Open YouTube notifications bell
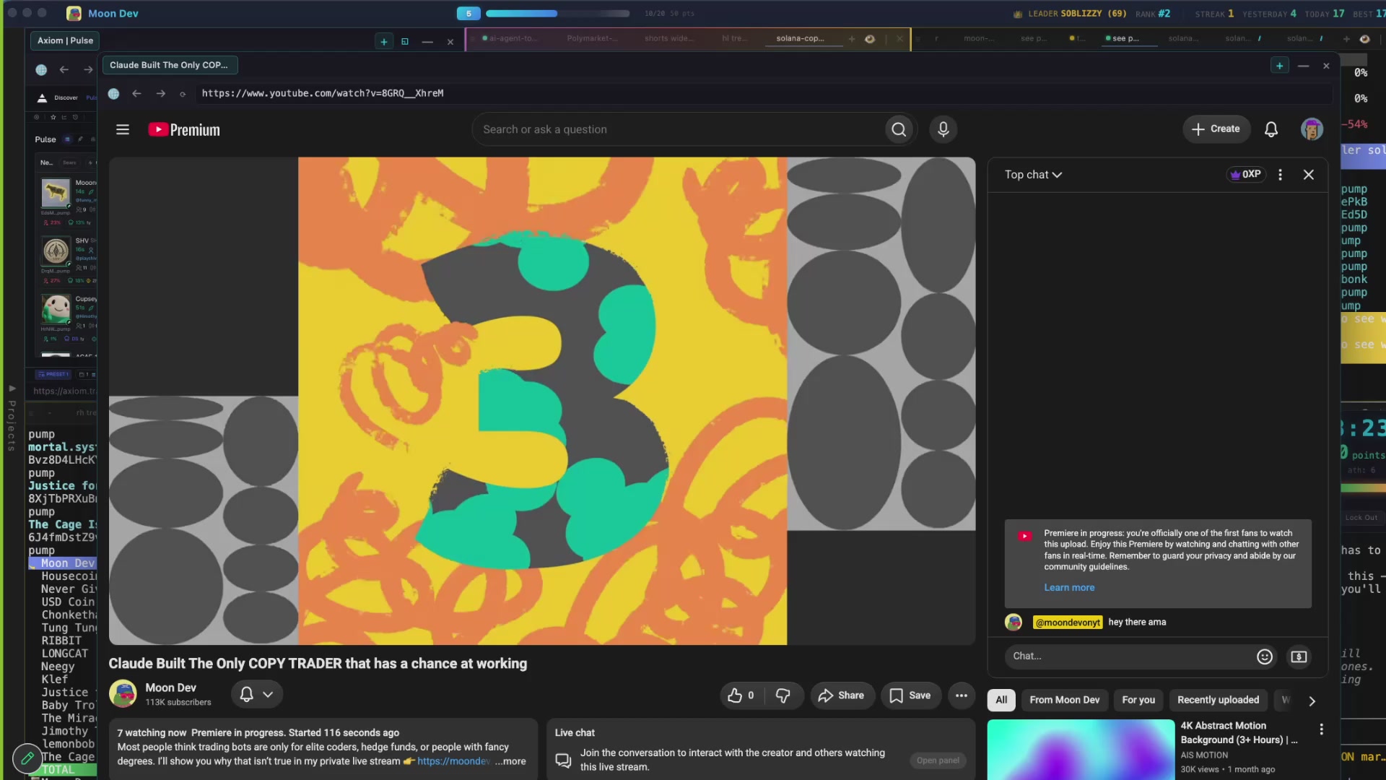1386x780 pixels. (1271, 129)
